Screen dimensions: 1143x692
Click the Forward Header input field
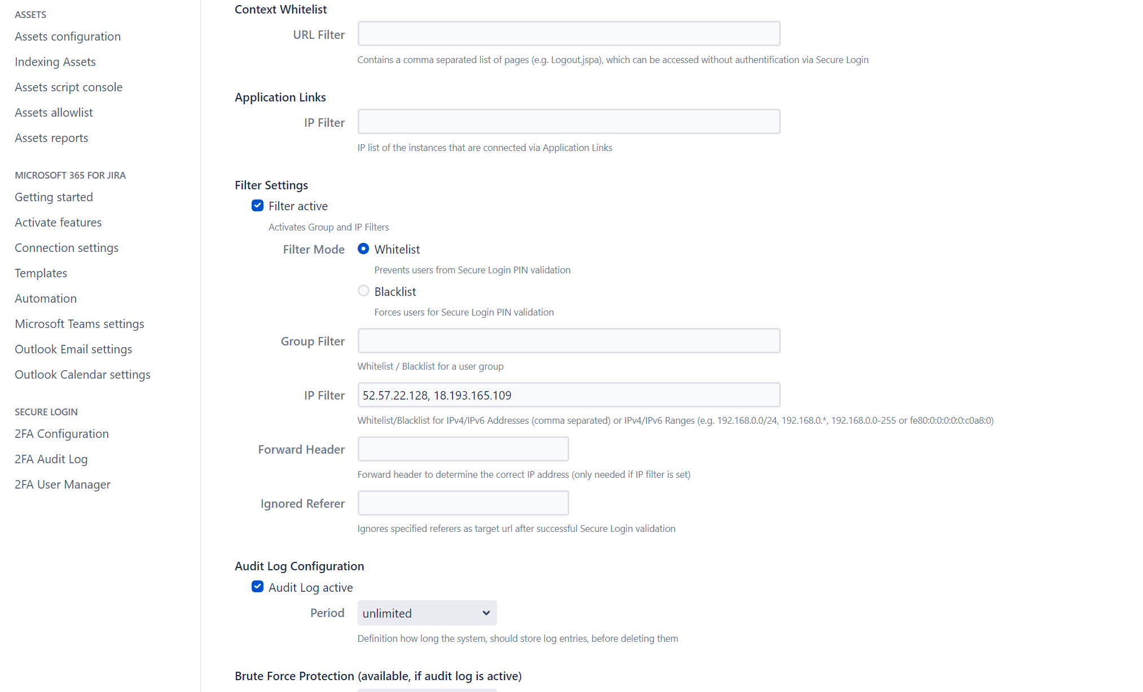463,449
